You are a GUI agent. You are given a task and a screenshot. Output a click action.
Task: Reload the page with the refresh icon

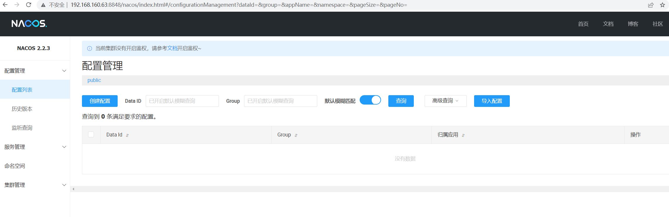click(x=29, y=5)
